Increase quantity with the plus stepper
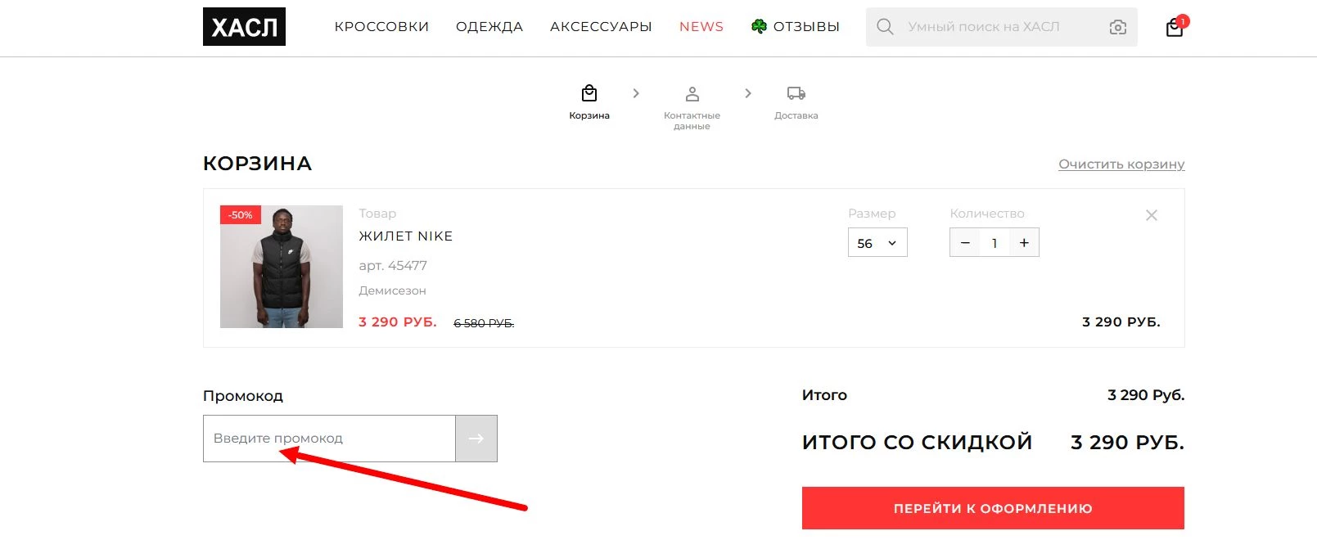Screen dimensions: 1317x540 [1023, 242]
